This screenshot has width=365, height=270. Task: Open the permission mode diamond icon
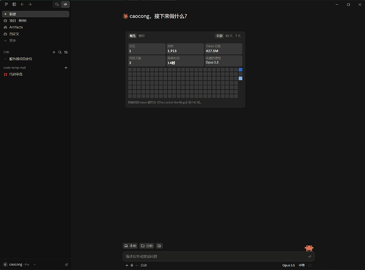132,265
